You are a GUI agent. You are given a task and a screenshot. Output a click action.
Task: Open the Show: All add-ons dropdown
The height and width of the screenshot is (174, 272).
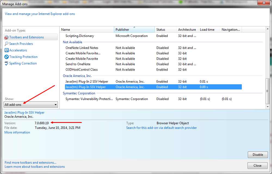[31, 104]
